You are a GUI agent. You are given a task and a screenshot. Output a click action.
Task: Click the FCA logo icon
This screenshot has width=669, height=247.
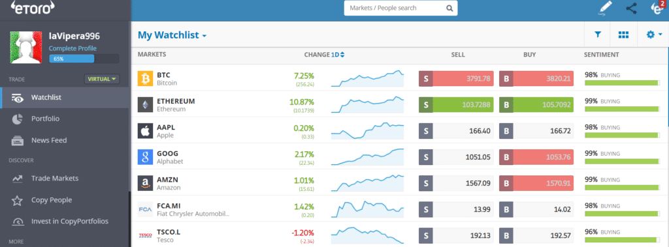(x=145, y=209)
